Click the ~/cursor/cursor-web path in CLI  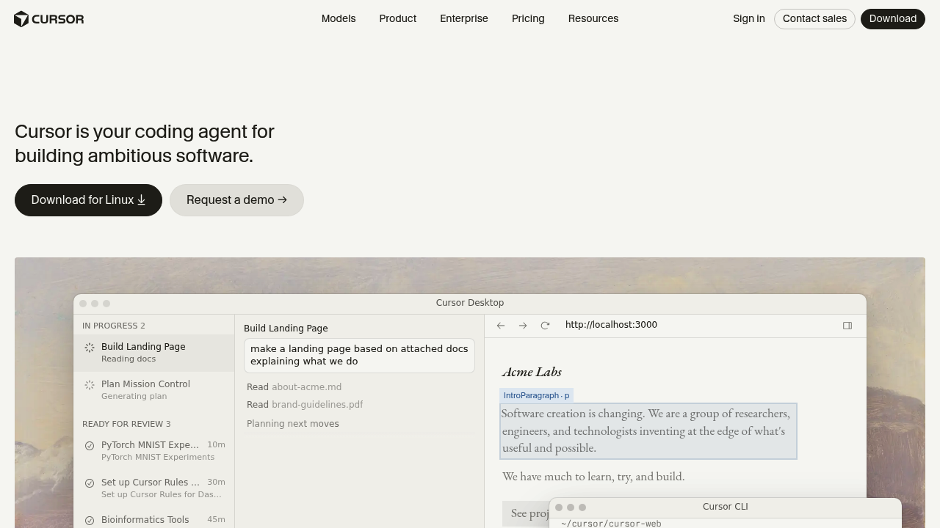[611, 524]
